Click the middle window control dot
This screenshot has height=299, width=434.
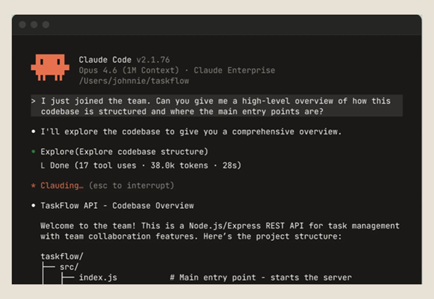tap(34, 25)
